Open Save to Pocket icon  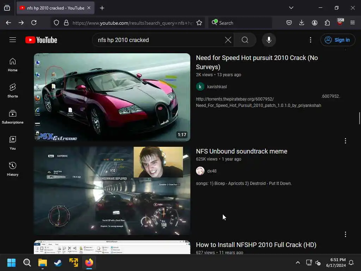[x=289, y=23]
